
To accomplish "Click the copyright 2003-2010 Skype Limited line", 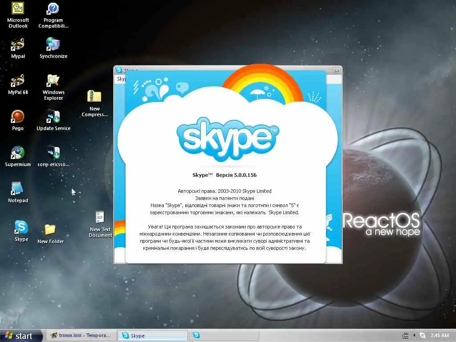I will coord(224,191).
